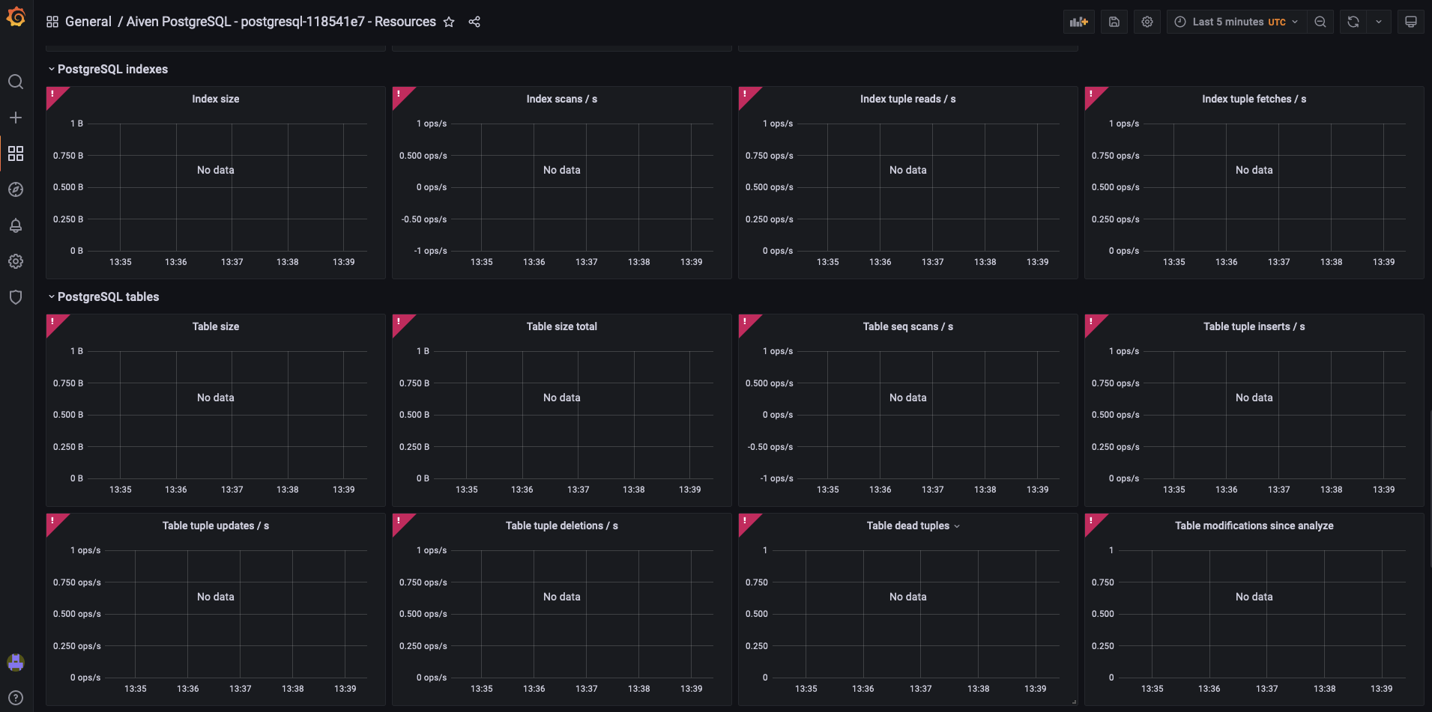The width and height of the screenshot is (1432, 712).
Task: Refresh the dashboard data
Action: pos(1353,21)
